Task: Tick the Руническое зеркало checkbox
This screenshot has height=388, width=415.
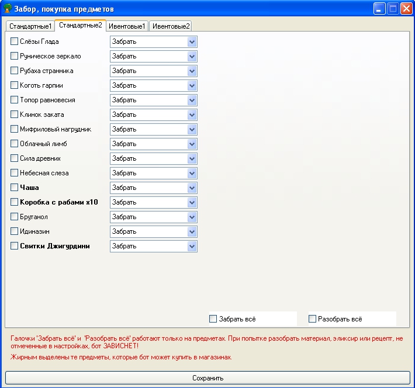Action: pyautogui.click(x=15, y=56)
